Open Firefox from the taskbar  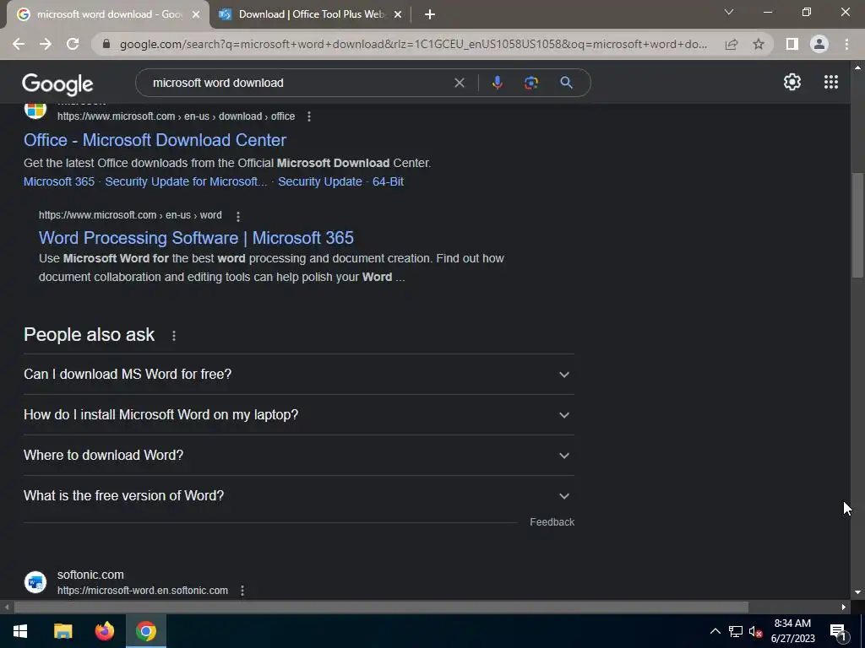pos(104,631)
